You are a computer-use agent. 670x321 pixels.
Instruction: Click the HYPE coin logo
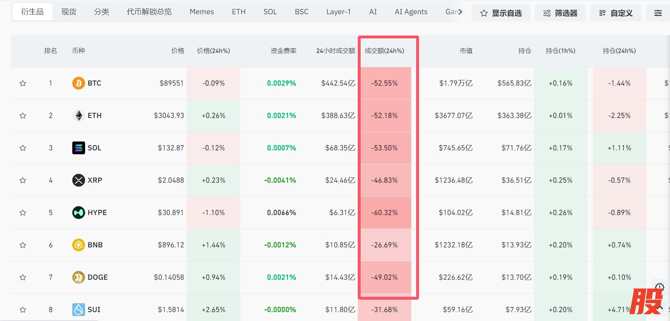78,213
